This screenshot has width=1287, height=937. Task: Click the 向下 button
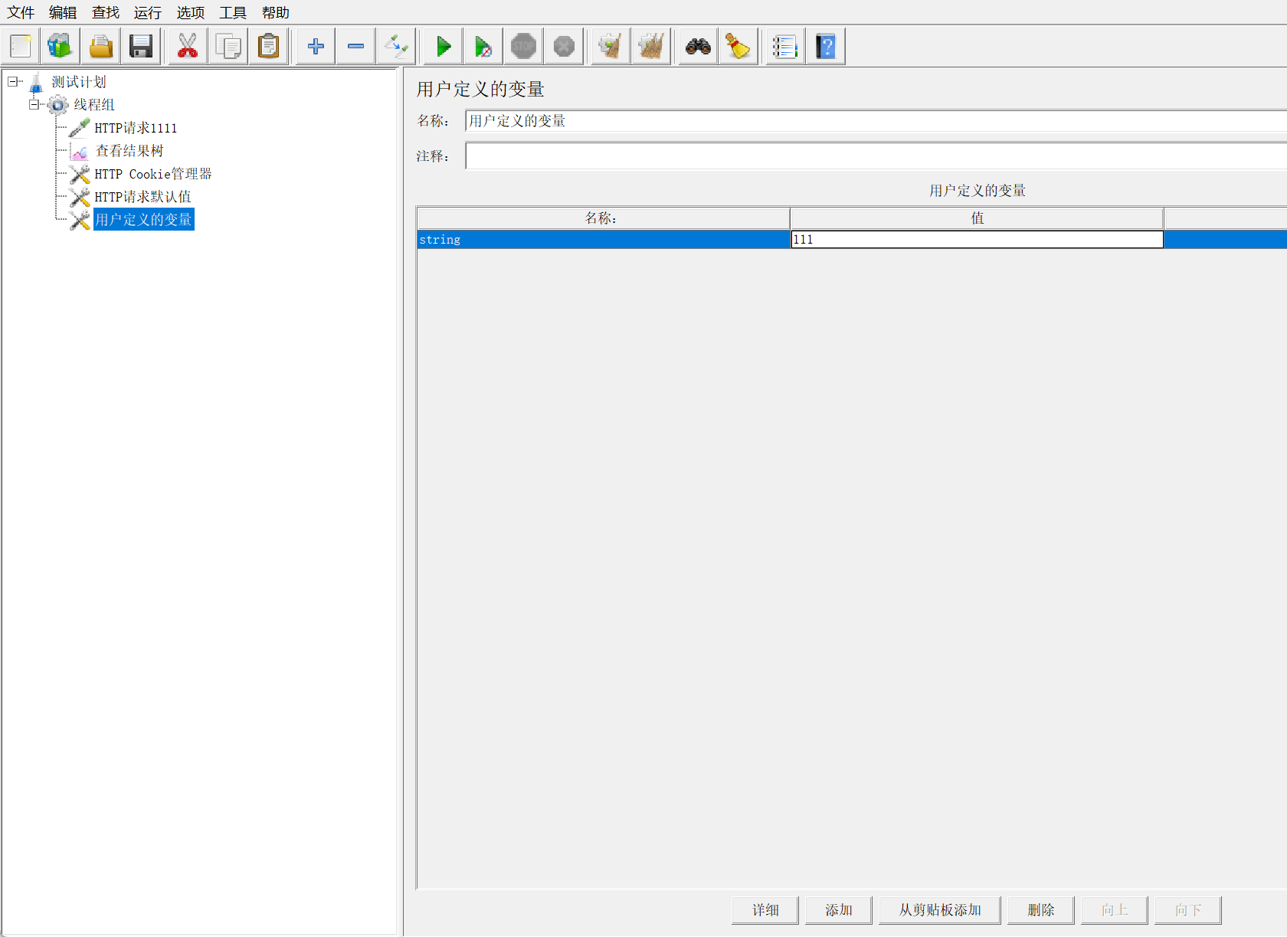pos(1188,910)
